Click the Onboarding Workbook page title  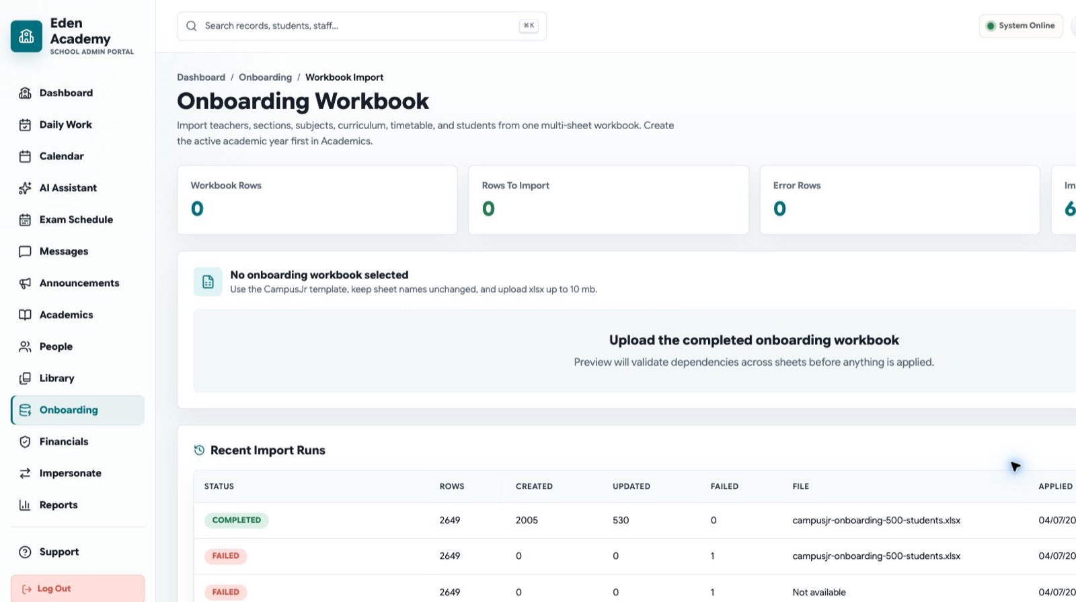click(303, 101)
